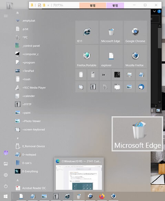
Task: Launch the Mozilla Firefox tile
Action: [135, 56]
